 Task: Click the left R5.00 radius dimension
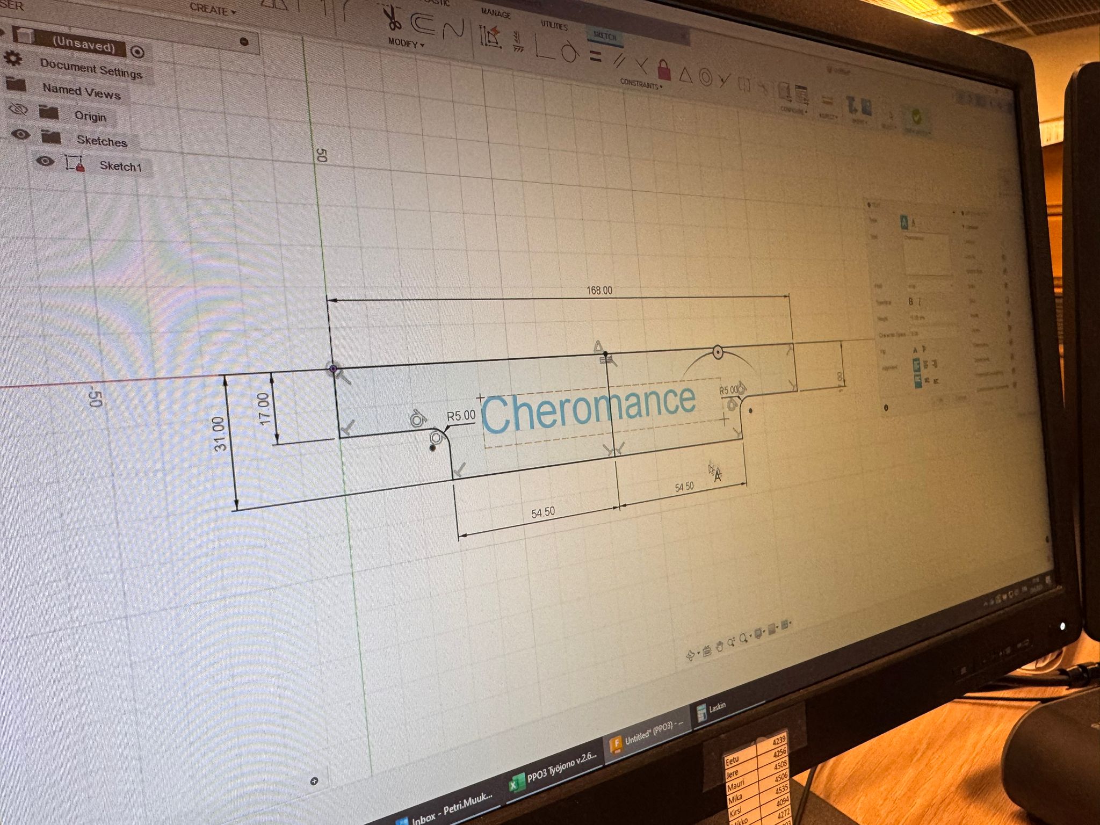461,416
